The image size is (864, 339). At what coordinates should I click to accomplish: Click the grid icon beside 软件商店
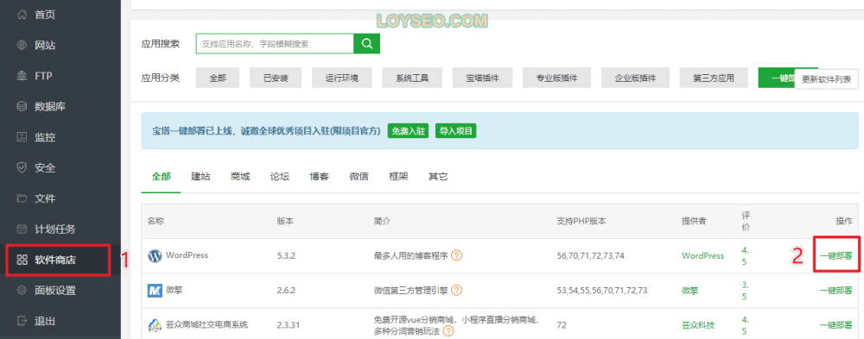22,260
